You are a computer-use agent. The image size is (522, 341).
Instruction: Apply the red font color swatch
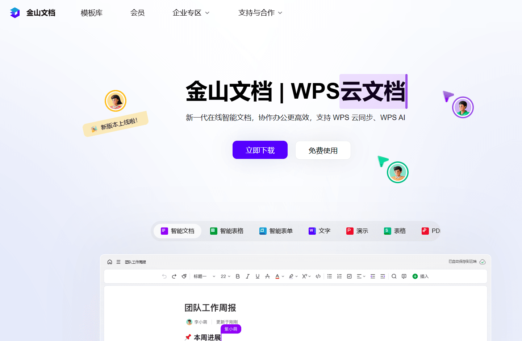pyautogui.click(x=277, y=276)
